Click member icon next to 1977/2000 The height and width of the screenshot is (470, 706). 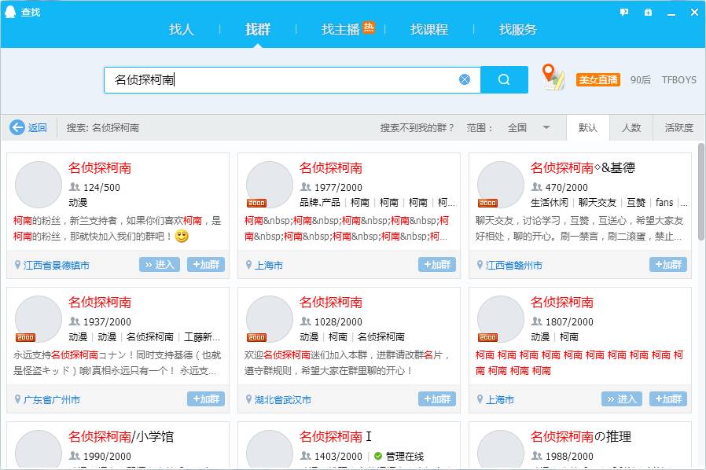tap(306, 187)
